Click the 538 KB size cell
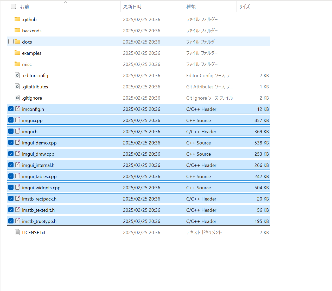Viewport: 332px width, 291px height. click(261, 143)
